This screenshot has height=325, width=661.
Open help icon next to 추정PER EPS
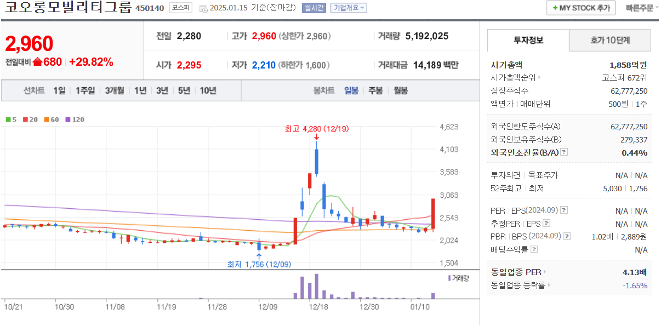(546, 224)
